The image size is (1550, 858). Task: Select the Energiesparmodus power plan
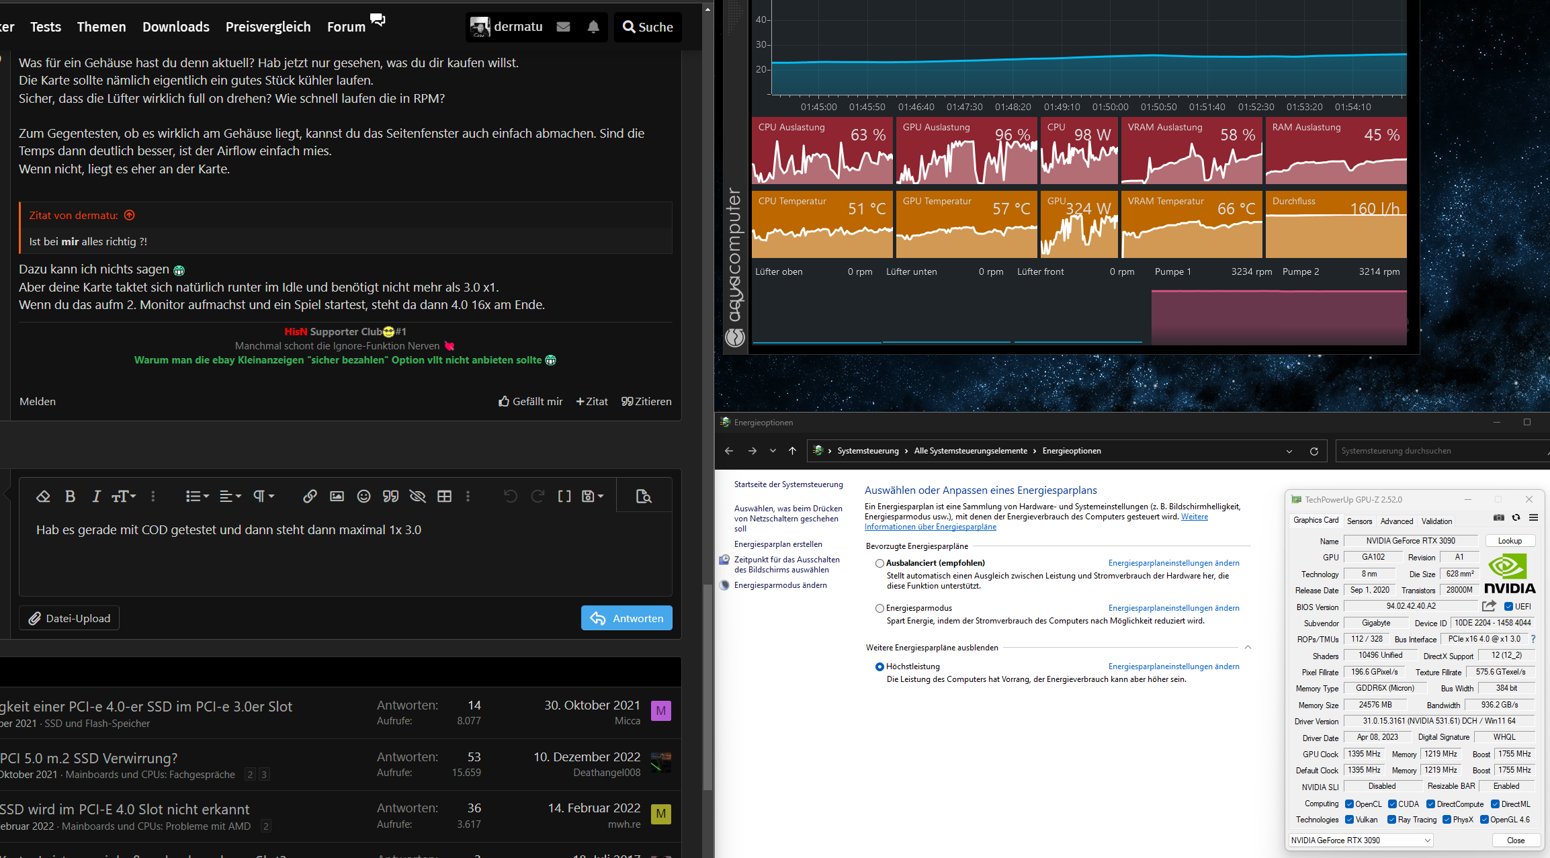[879, 608]
